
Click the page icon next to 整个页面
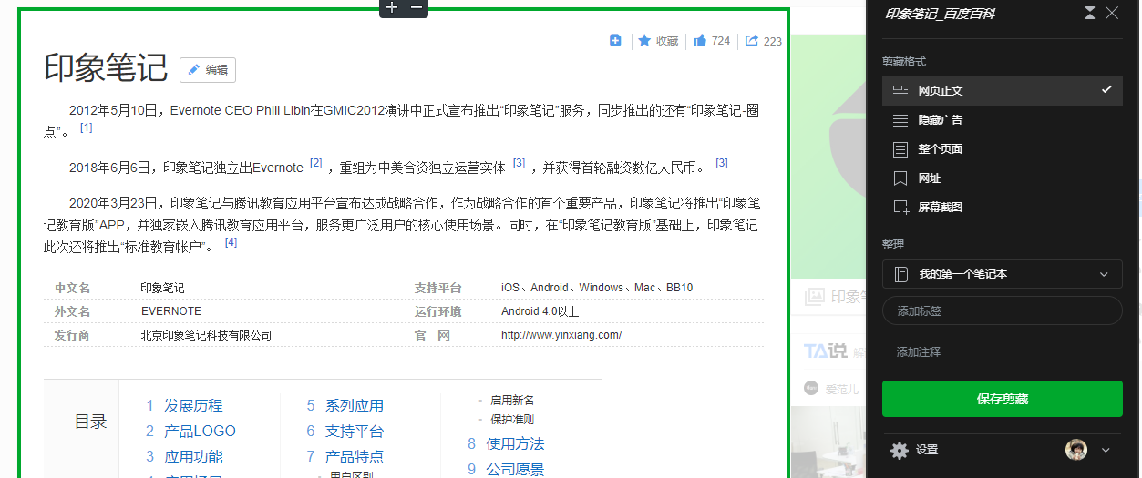(900, 148)
